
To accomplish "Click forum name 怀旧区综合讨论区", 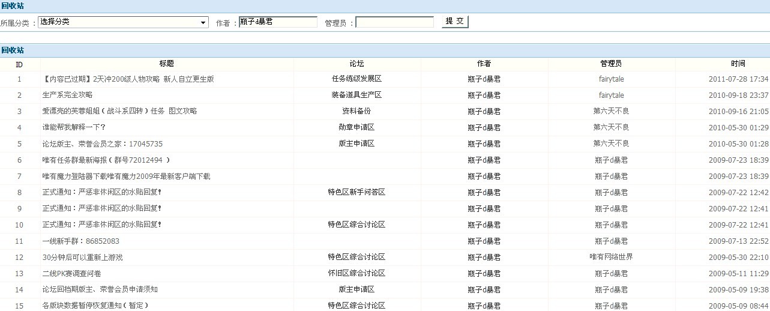I will [x=356, y=273].
